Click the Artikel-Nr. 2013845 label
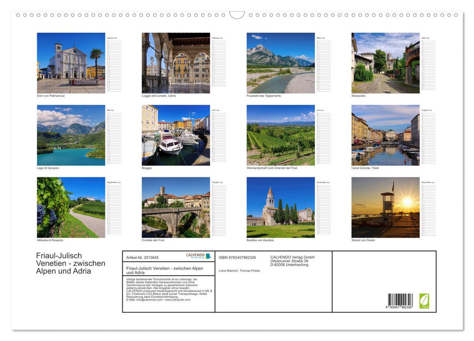Viewport: 474px width, 341px height. [x=143, y=257]
